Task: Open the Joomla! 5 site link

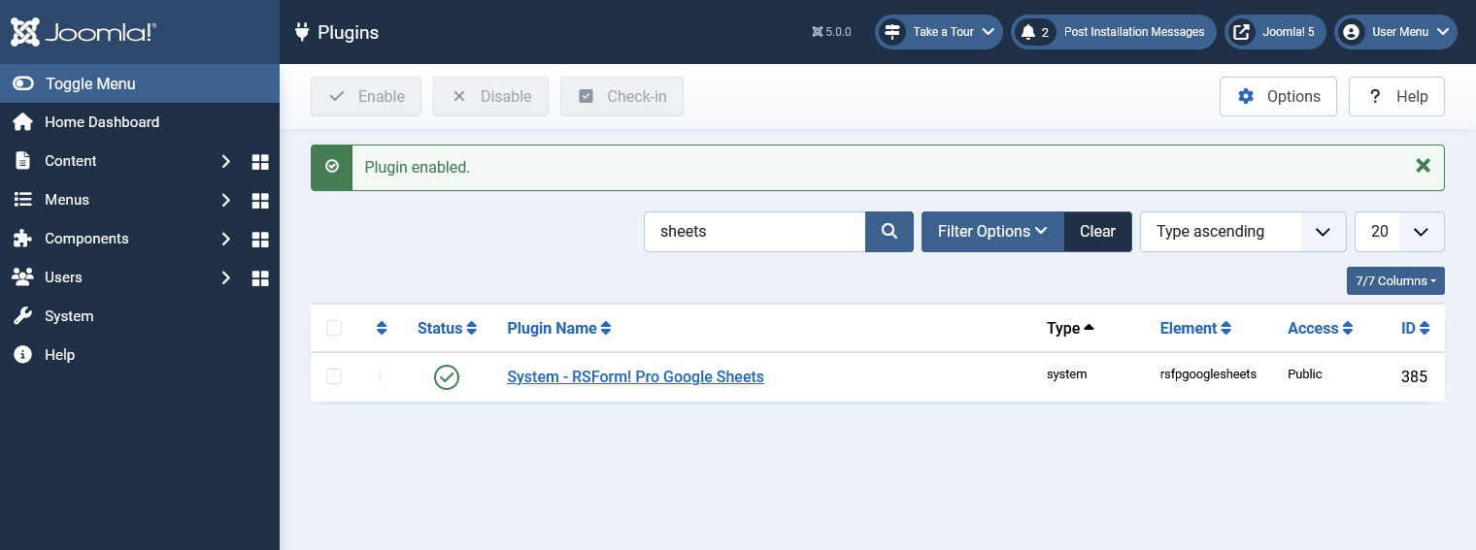Action: pyautogui.click(x=1275, y=32)
